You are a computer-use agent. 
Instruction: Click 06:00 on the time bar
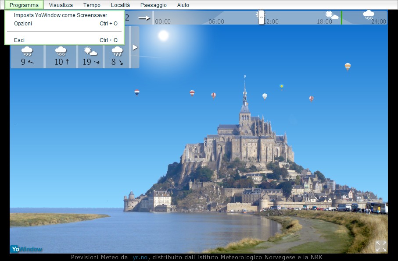(x=216, y=21)
